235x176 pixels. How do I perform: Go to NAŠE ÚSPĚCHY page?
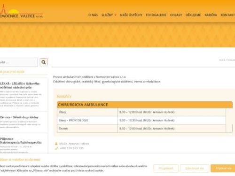click(x=131, y=15)
